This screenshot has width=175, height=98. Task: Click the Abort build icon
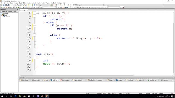37,5
